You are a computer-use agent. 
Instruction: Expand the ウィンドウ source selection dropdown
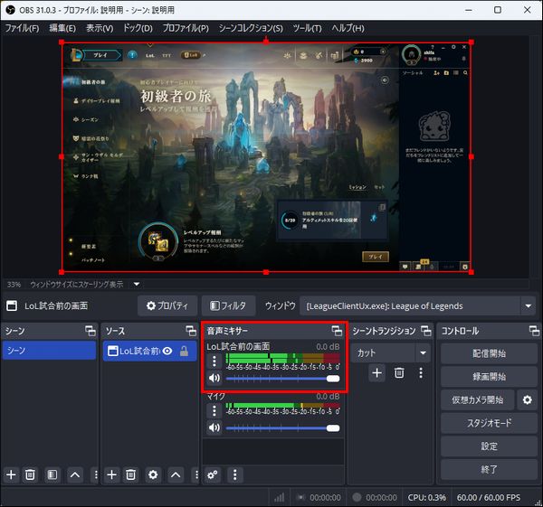(529, 305)
